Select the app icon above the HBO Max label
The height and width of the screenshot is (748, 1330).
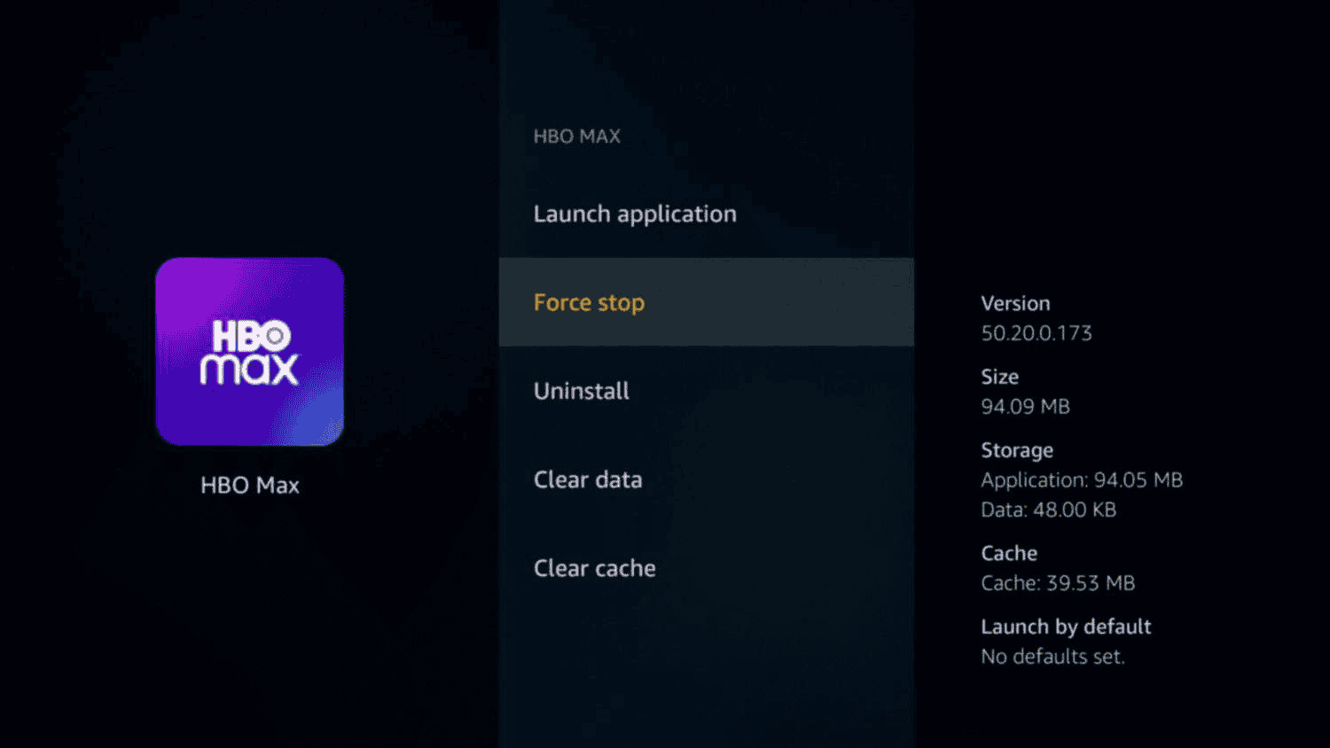[x=249, y=351]
